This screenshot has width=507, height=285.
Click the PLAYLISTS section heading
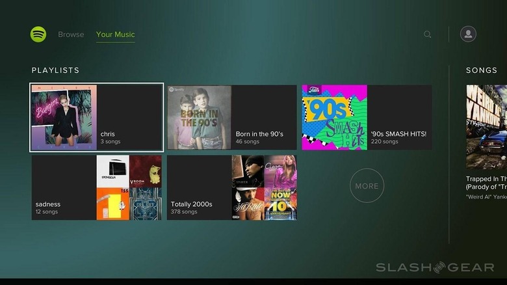tap(55, 70)
